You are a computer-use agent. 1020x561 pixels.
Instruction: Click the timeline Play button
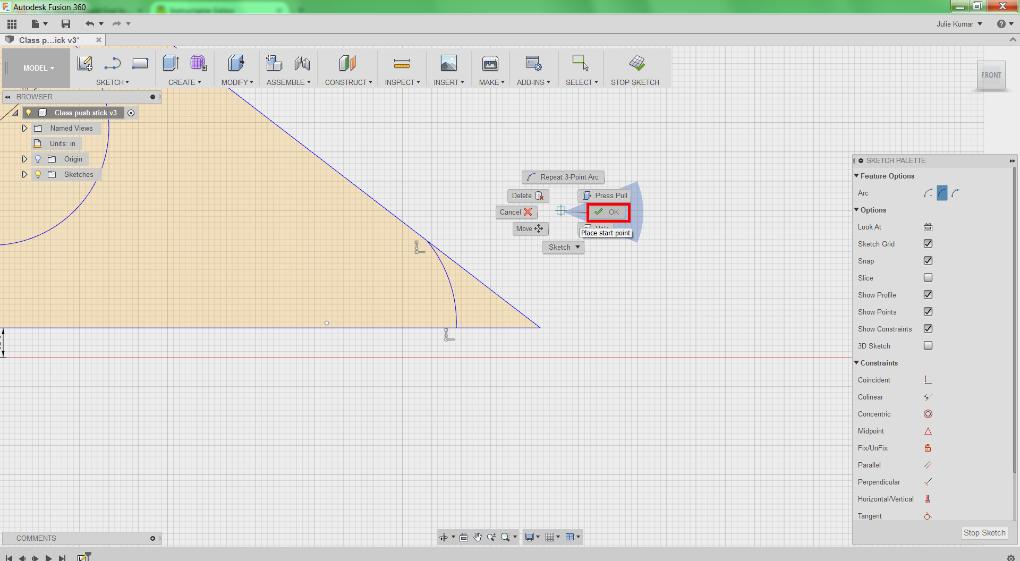pos(49,558)
